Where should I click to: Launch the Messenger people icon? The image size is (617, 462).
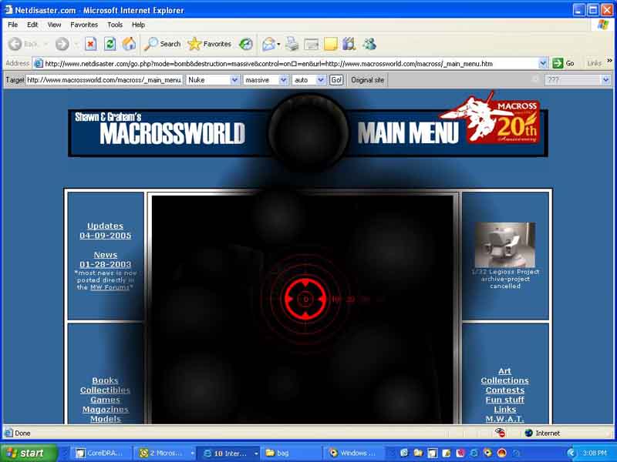tap(369, 44)
